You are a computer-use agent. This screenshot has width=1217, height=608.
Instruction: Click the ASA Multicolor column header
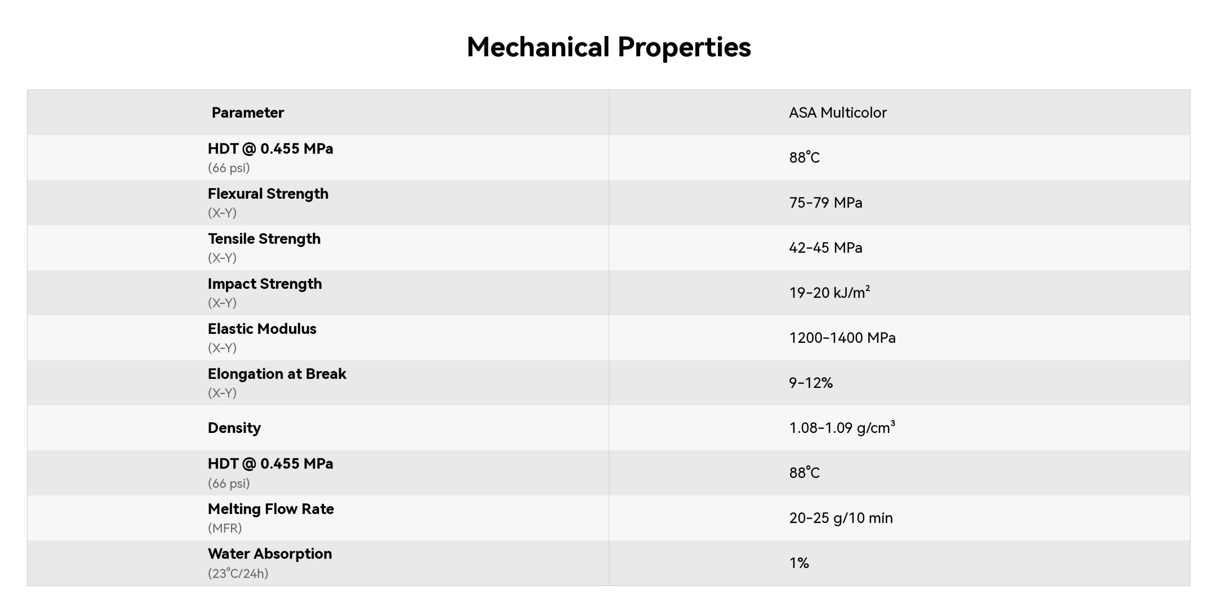pyautogui.click(x=837, y=113)
